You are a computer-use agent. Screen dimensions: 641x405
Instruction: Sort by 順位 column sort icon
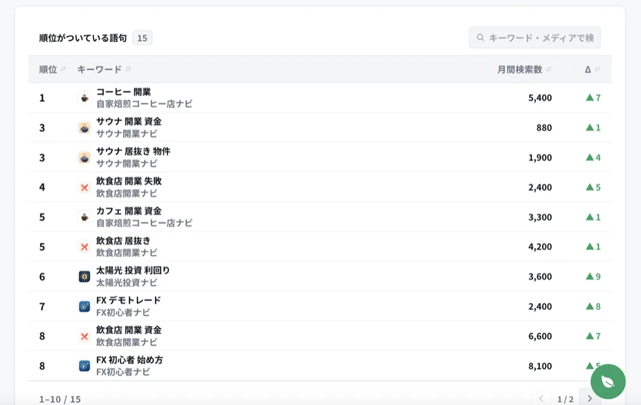tap(64, 69)
